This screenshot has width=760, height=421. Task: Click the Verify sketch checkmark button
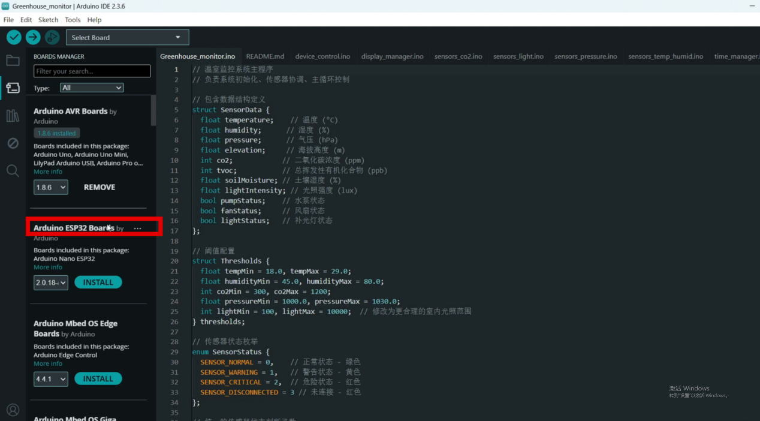coord(14,37)
